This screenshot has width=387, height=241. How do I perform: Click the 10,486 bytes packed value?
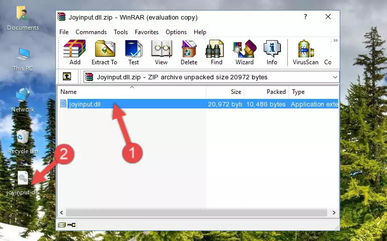click(266, 104)
